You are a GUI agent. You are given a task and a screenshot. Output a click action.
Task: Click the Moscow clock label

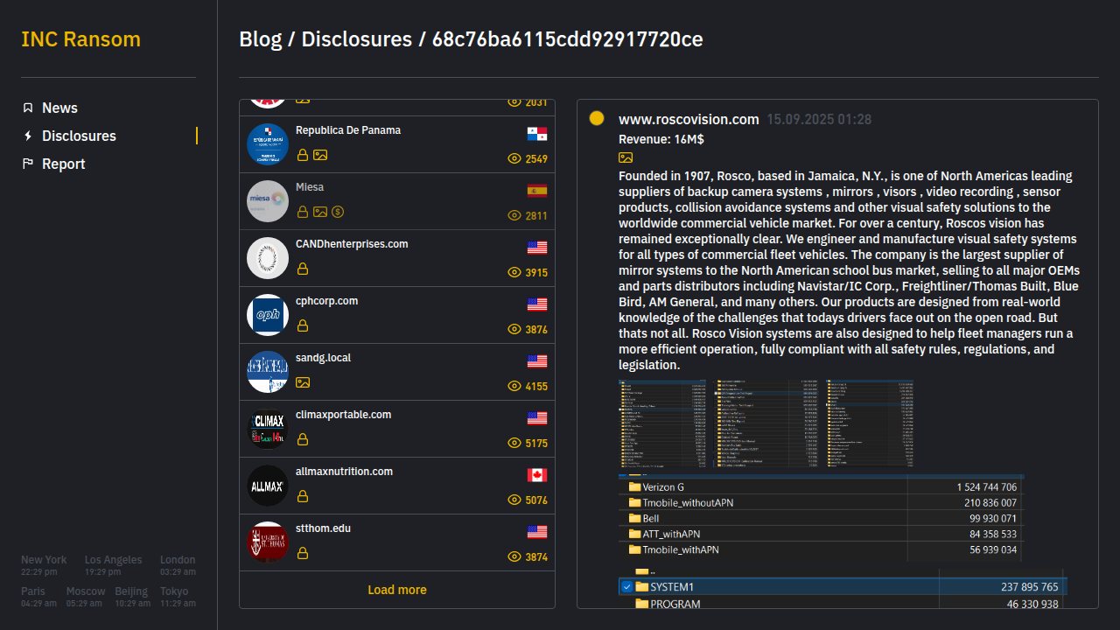[86, 591]
